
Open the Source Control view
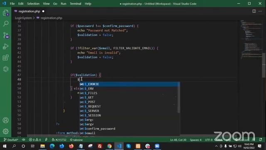[x=5, y=35]
